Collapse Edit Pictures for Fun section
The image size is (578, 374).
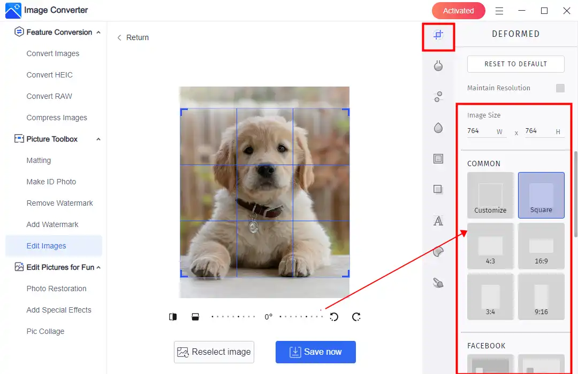tap(98, 267)
